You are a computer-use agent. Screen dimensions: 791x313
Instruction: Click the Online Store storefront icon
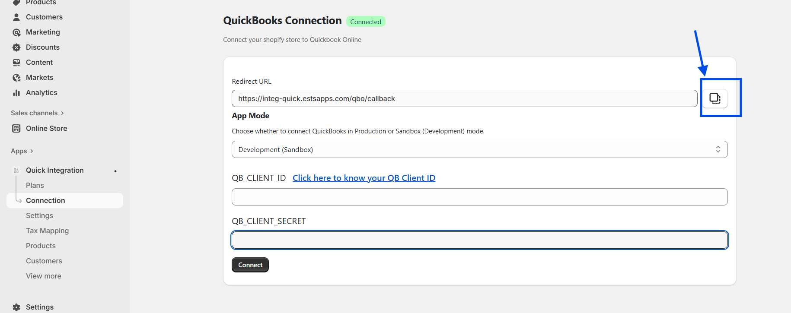(x=16, y=129)
